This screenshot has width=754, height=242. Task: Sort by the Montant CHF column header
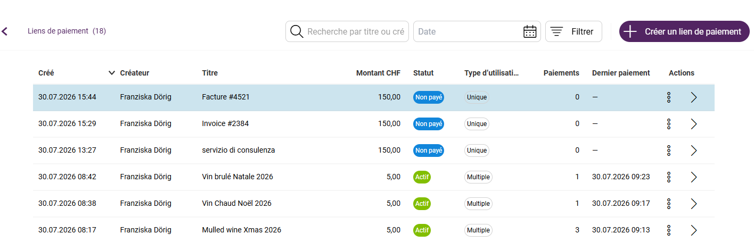(378, 73)
